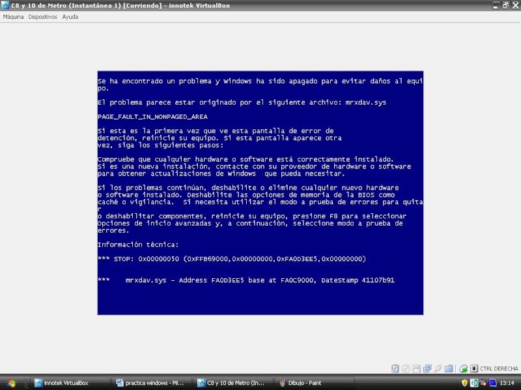Click the VirtualBox icon in the title bar

(5, 5)
